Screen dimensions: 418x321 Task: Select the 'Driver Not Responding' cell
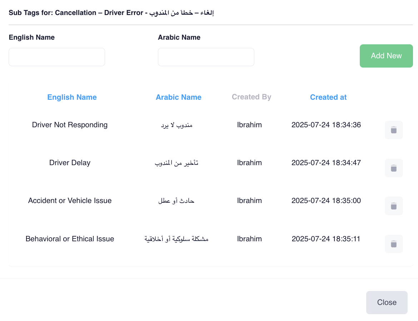70,125
